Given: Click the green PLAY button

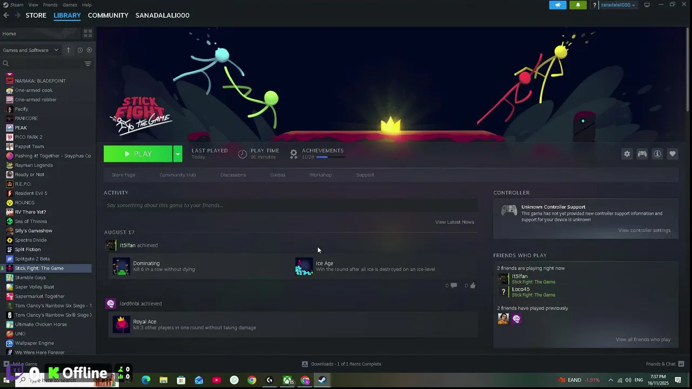Looking at the screenshot, I should 138,154.
